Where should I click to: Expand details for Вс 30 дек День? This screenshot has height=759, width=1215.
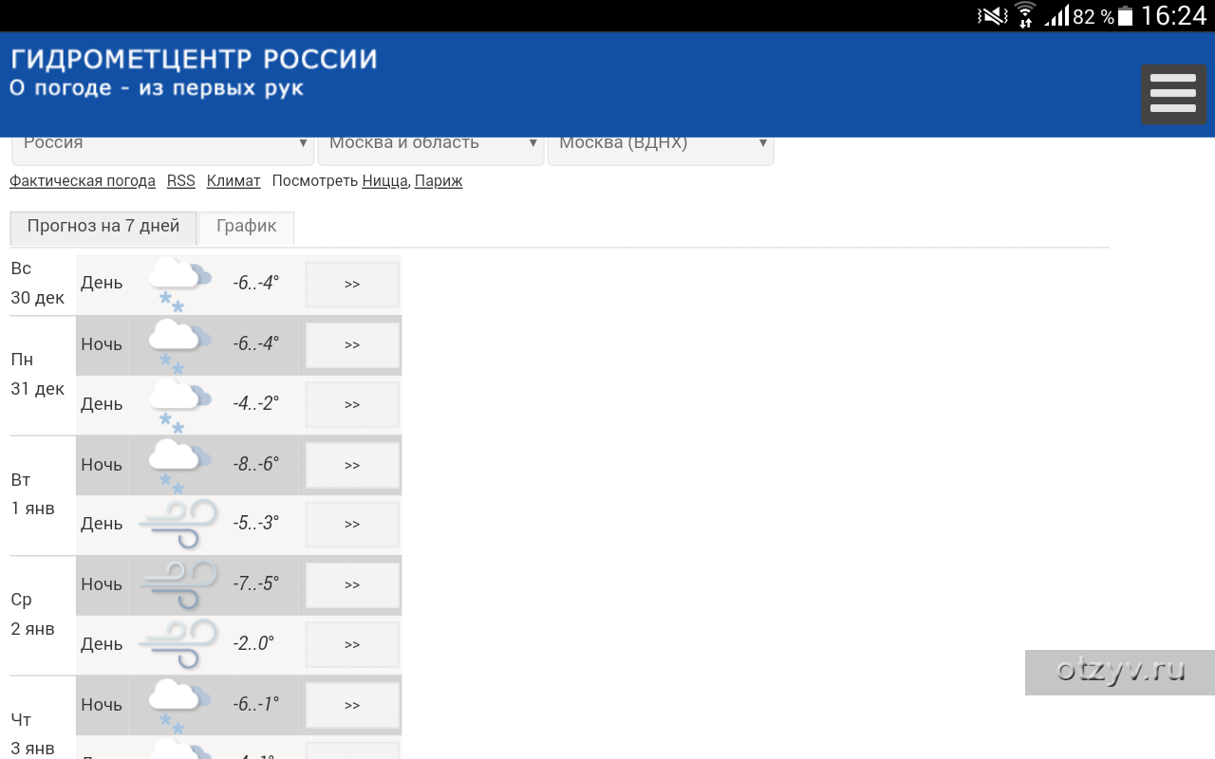click(352, 285)
